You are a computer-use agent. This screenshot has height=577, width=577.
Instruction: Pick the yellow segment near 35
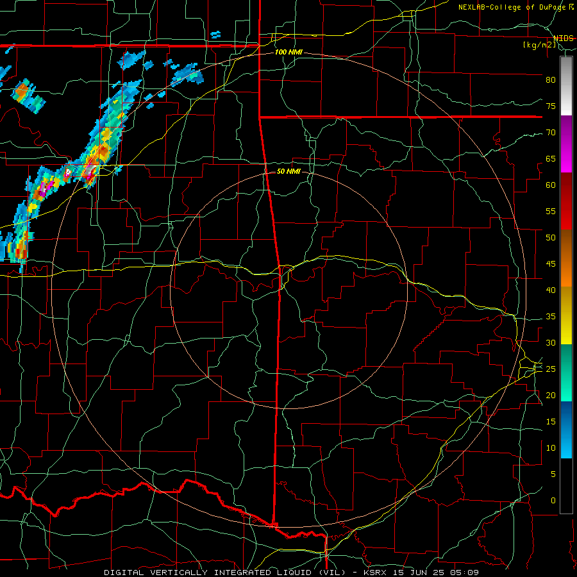tap(566, 315)
